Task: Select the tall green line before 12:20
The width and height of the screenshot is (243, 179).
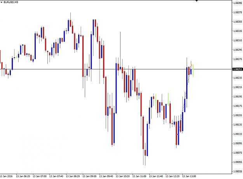Action: [x=168, y=99]
